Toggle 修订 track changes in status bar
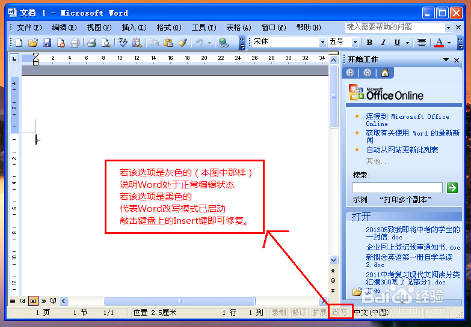This screenshot has width=471, height=327. click(x=298, y=313)
